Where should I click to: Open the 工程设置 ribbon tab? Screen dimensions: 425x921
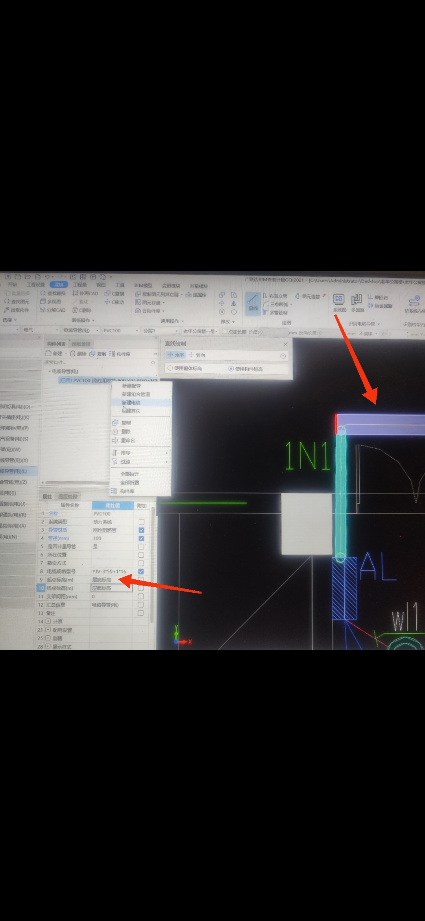(x=36, y=285)
